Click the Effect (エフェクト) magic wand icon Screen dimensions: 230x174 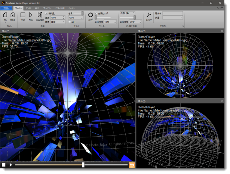pos(149,15)
